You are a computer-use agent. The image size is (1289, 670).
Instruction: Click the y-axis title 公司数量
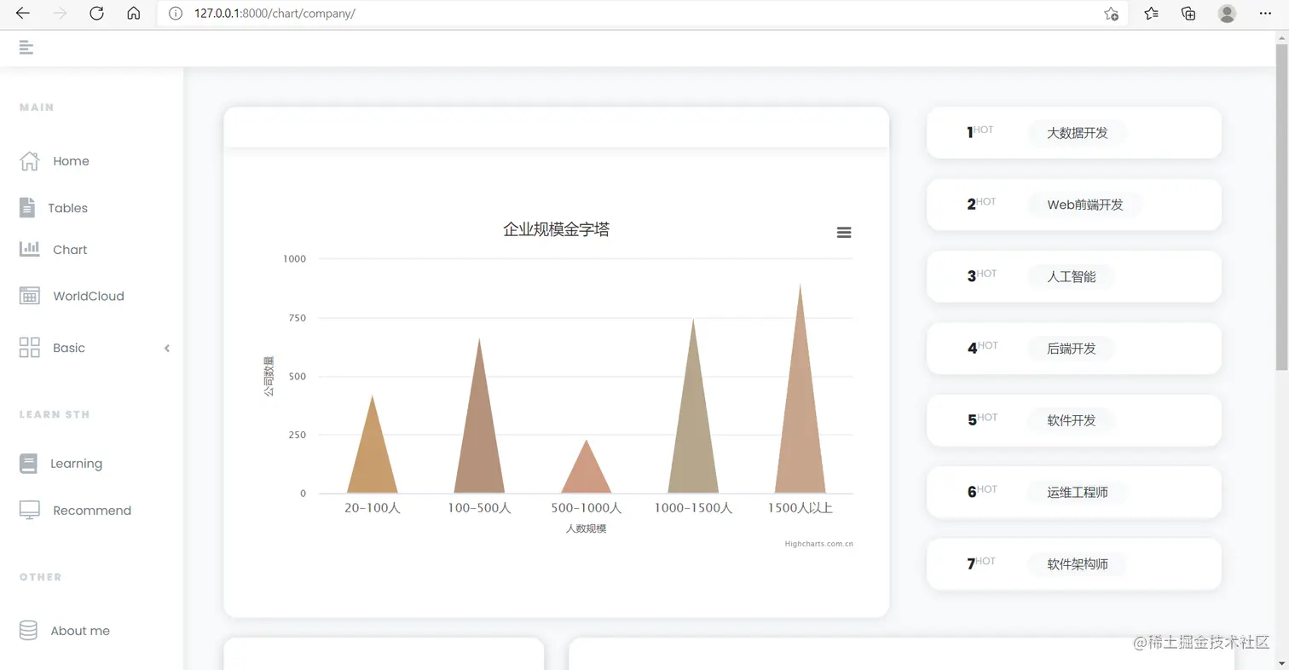coord(269,376)
